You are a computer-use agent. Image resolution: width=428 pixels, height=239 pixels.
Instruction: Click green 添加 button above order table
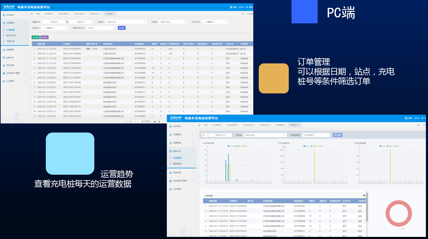tap(35, 37)
